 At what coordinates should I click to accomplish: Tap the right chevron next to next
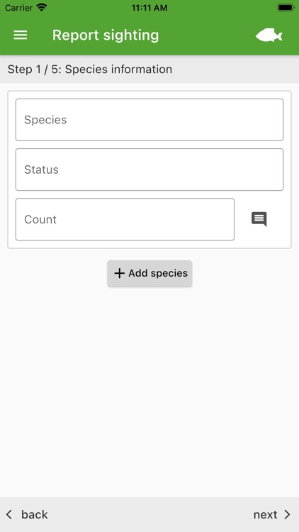287,514
